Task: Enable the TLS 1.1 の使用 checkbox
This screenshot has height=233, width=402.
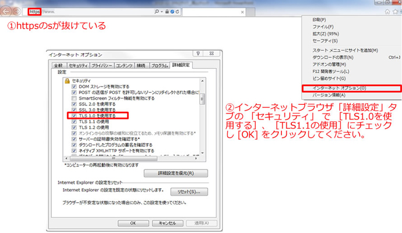Action: [74, 121]
